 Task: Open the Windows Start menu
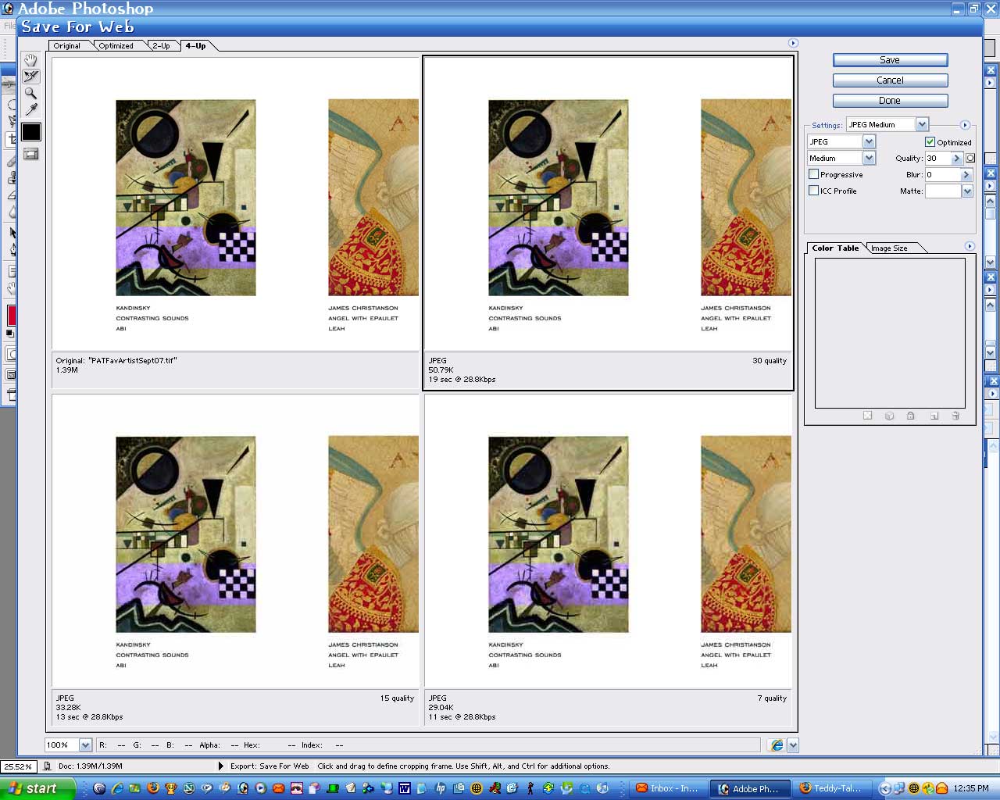click(x=37, y=788)
